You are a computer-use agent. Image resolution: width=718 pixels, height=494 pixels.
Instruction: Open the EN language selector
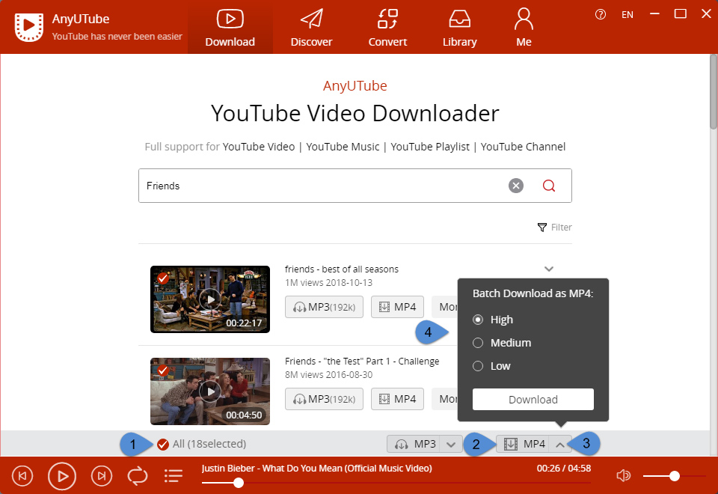628,15
